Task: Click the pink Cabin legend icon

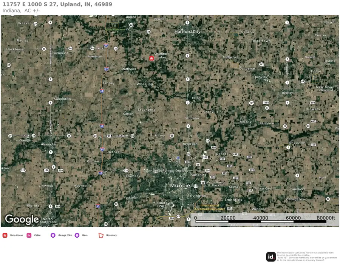Action: pyautogui.click(x=29, y=235)
